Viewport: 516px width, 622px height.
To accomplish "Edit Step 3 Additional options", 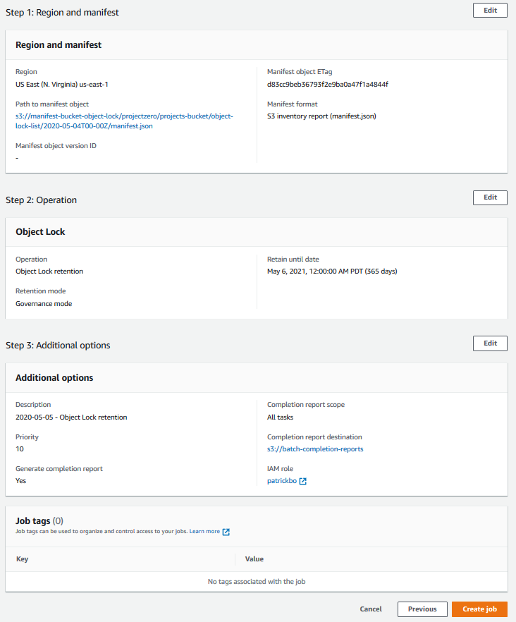I will click(x=490, y=343).
